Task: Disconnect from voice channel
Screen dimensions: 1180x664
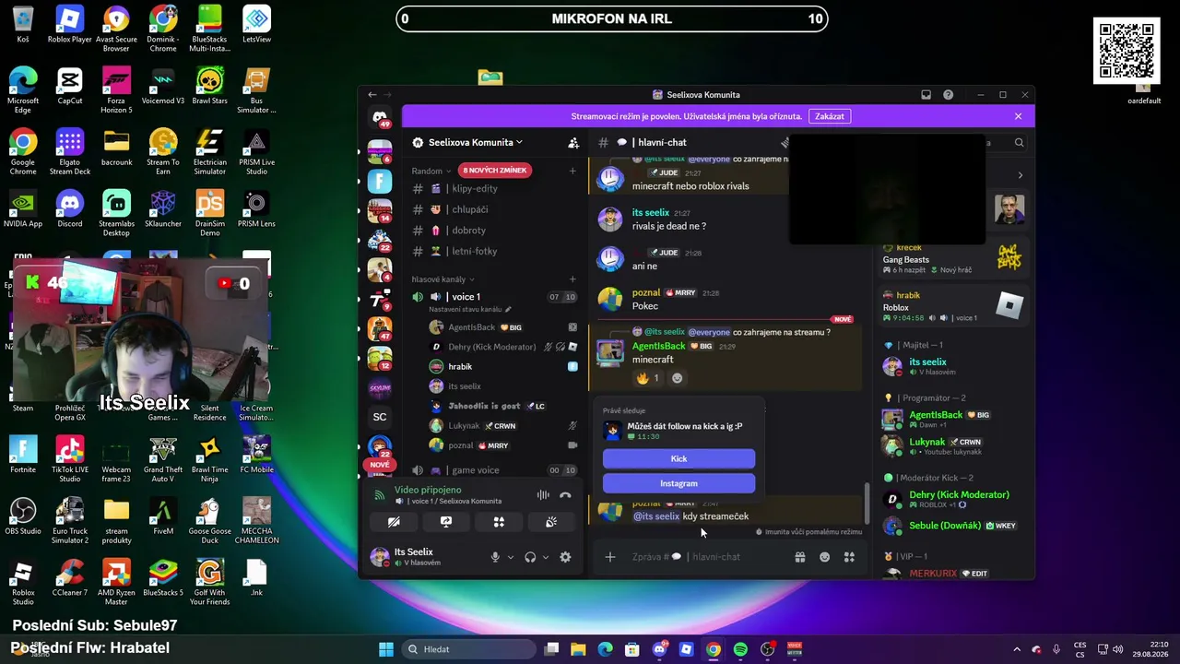Action: coord(565,495)
